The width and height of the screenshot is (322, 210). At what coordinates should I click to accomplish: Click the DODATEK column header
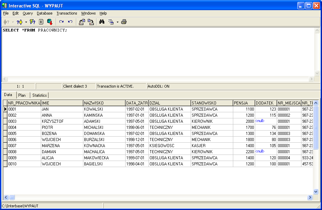(266, 103)
